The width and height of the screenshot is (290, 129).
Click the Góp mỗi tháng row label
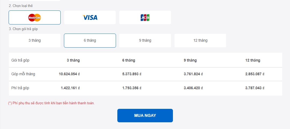23,74
